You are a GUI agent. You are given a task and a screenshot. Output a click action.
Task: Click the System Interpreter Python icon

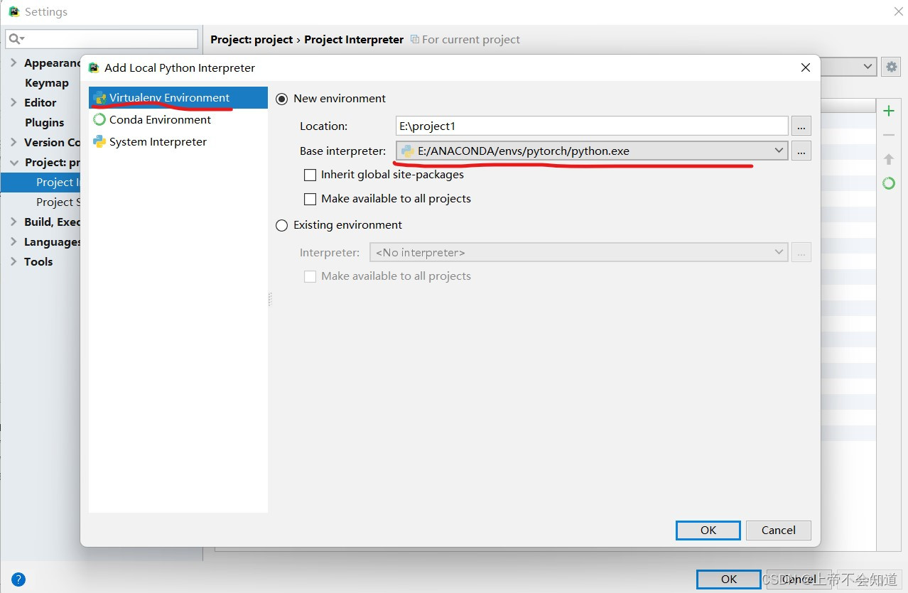coord(99,142)
